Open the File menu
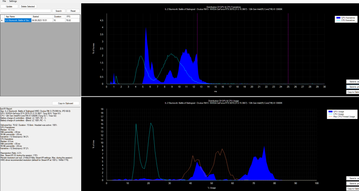 (4, 1)
